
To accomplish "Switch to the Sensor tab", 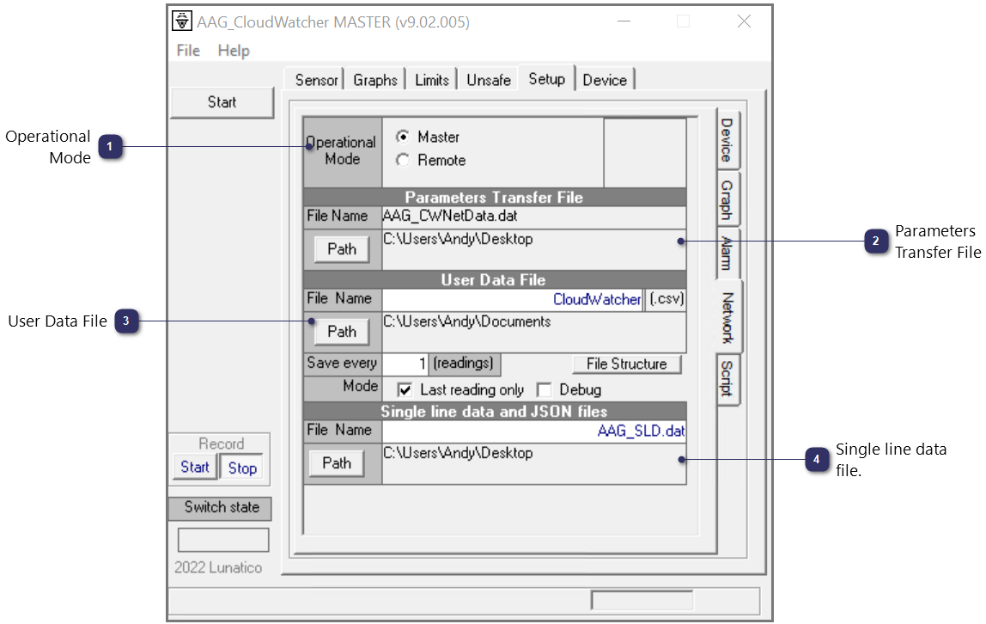I will click(316, 80).
